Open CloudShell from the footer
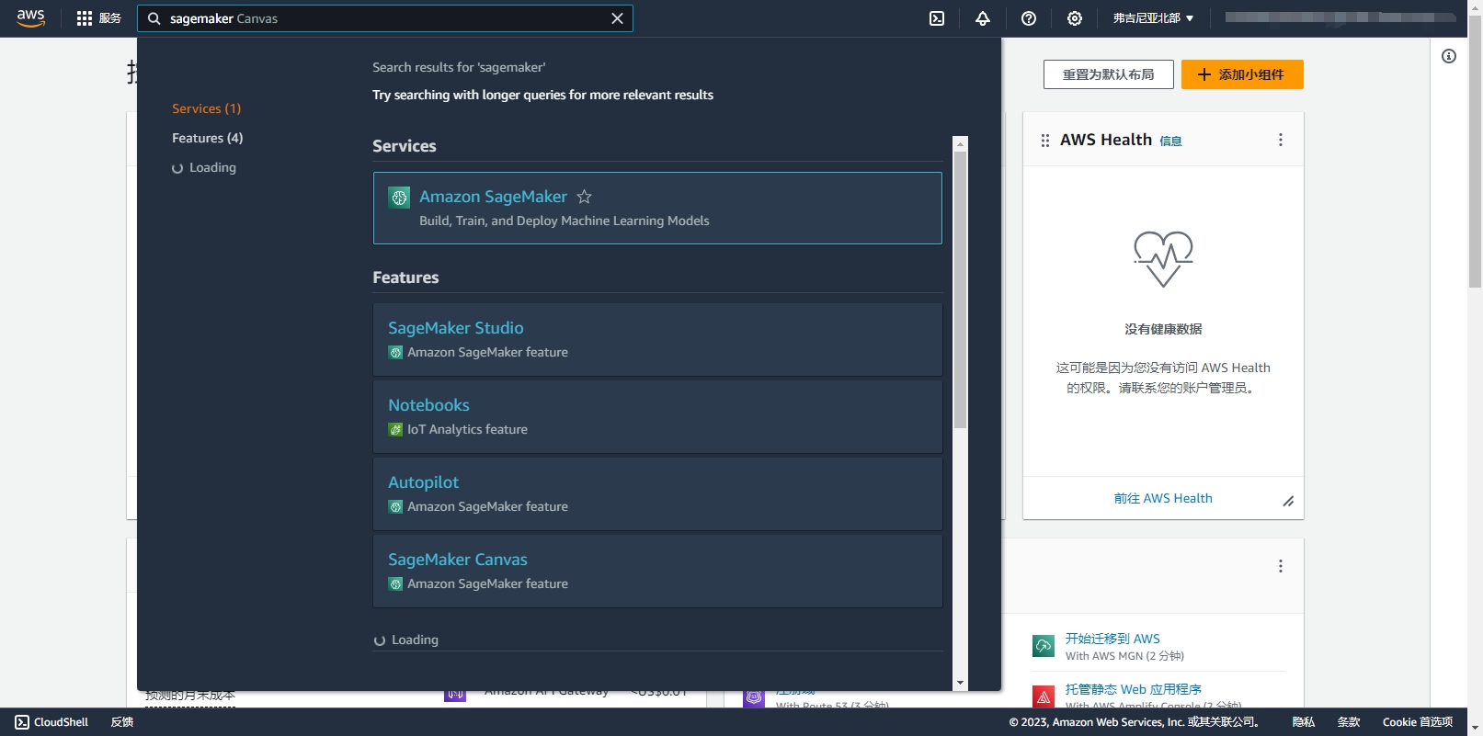The image size is (1483, 736). coord(51,722)
